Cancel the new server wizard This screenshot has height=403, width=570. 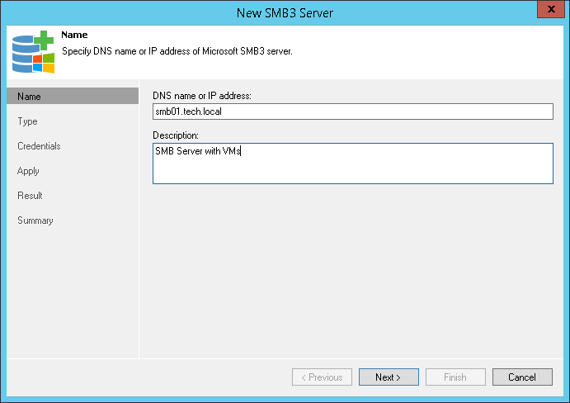pos(521,377)
